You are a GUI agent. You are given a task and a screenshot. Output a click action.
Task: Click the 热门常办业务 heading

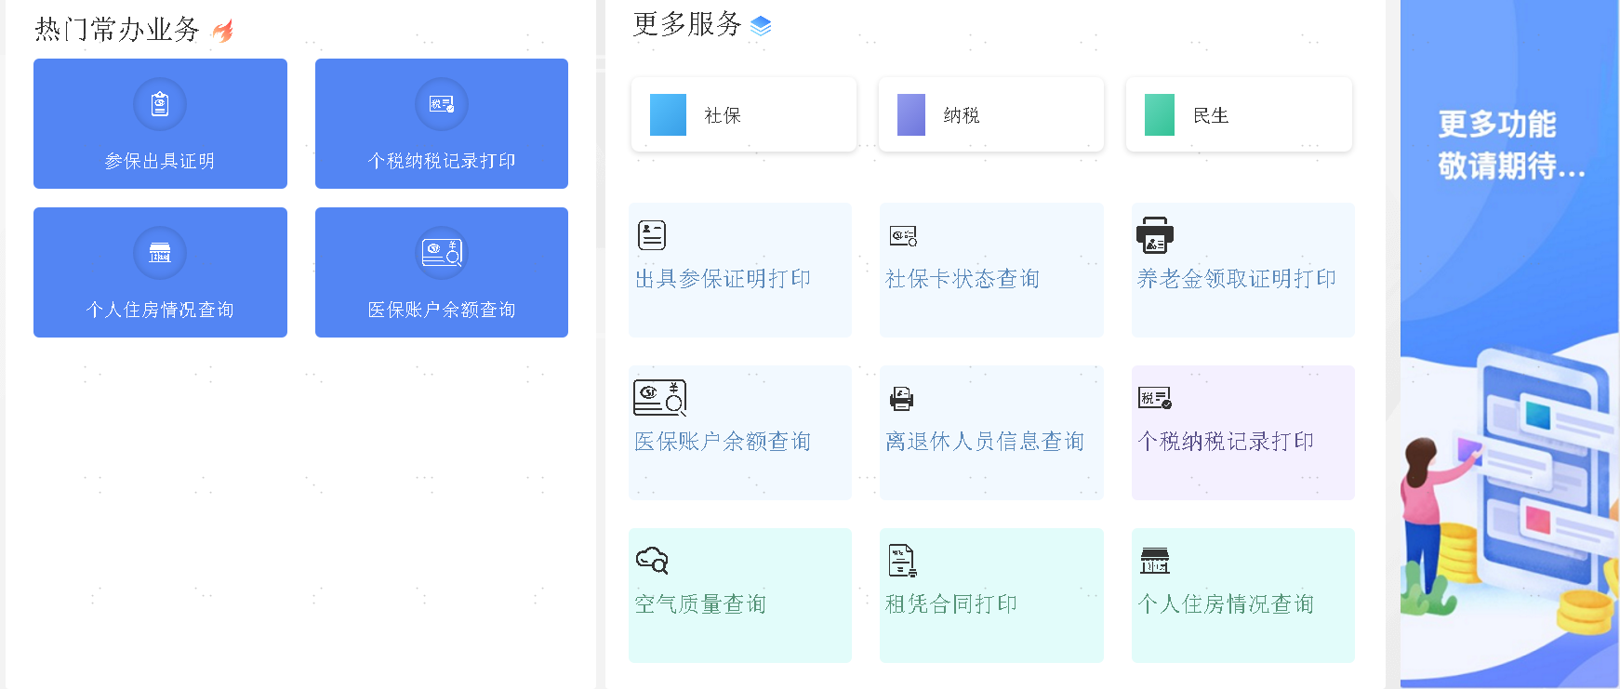click(117, 30)
